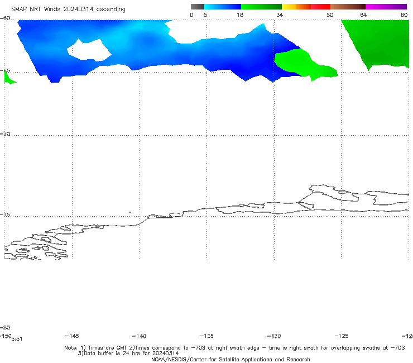Select the brown 50-64 color bar segment
Viewport: 413px width, 363px height.
click(x=348, y=7)
